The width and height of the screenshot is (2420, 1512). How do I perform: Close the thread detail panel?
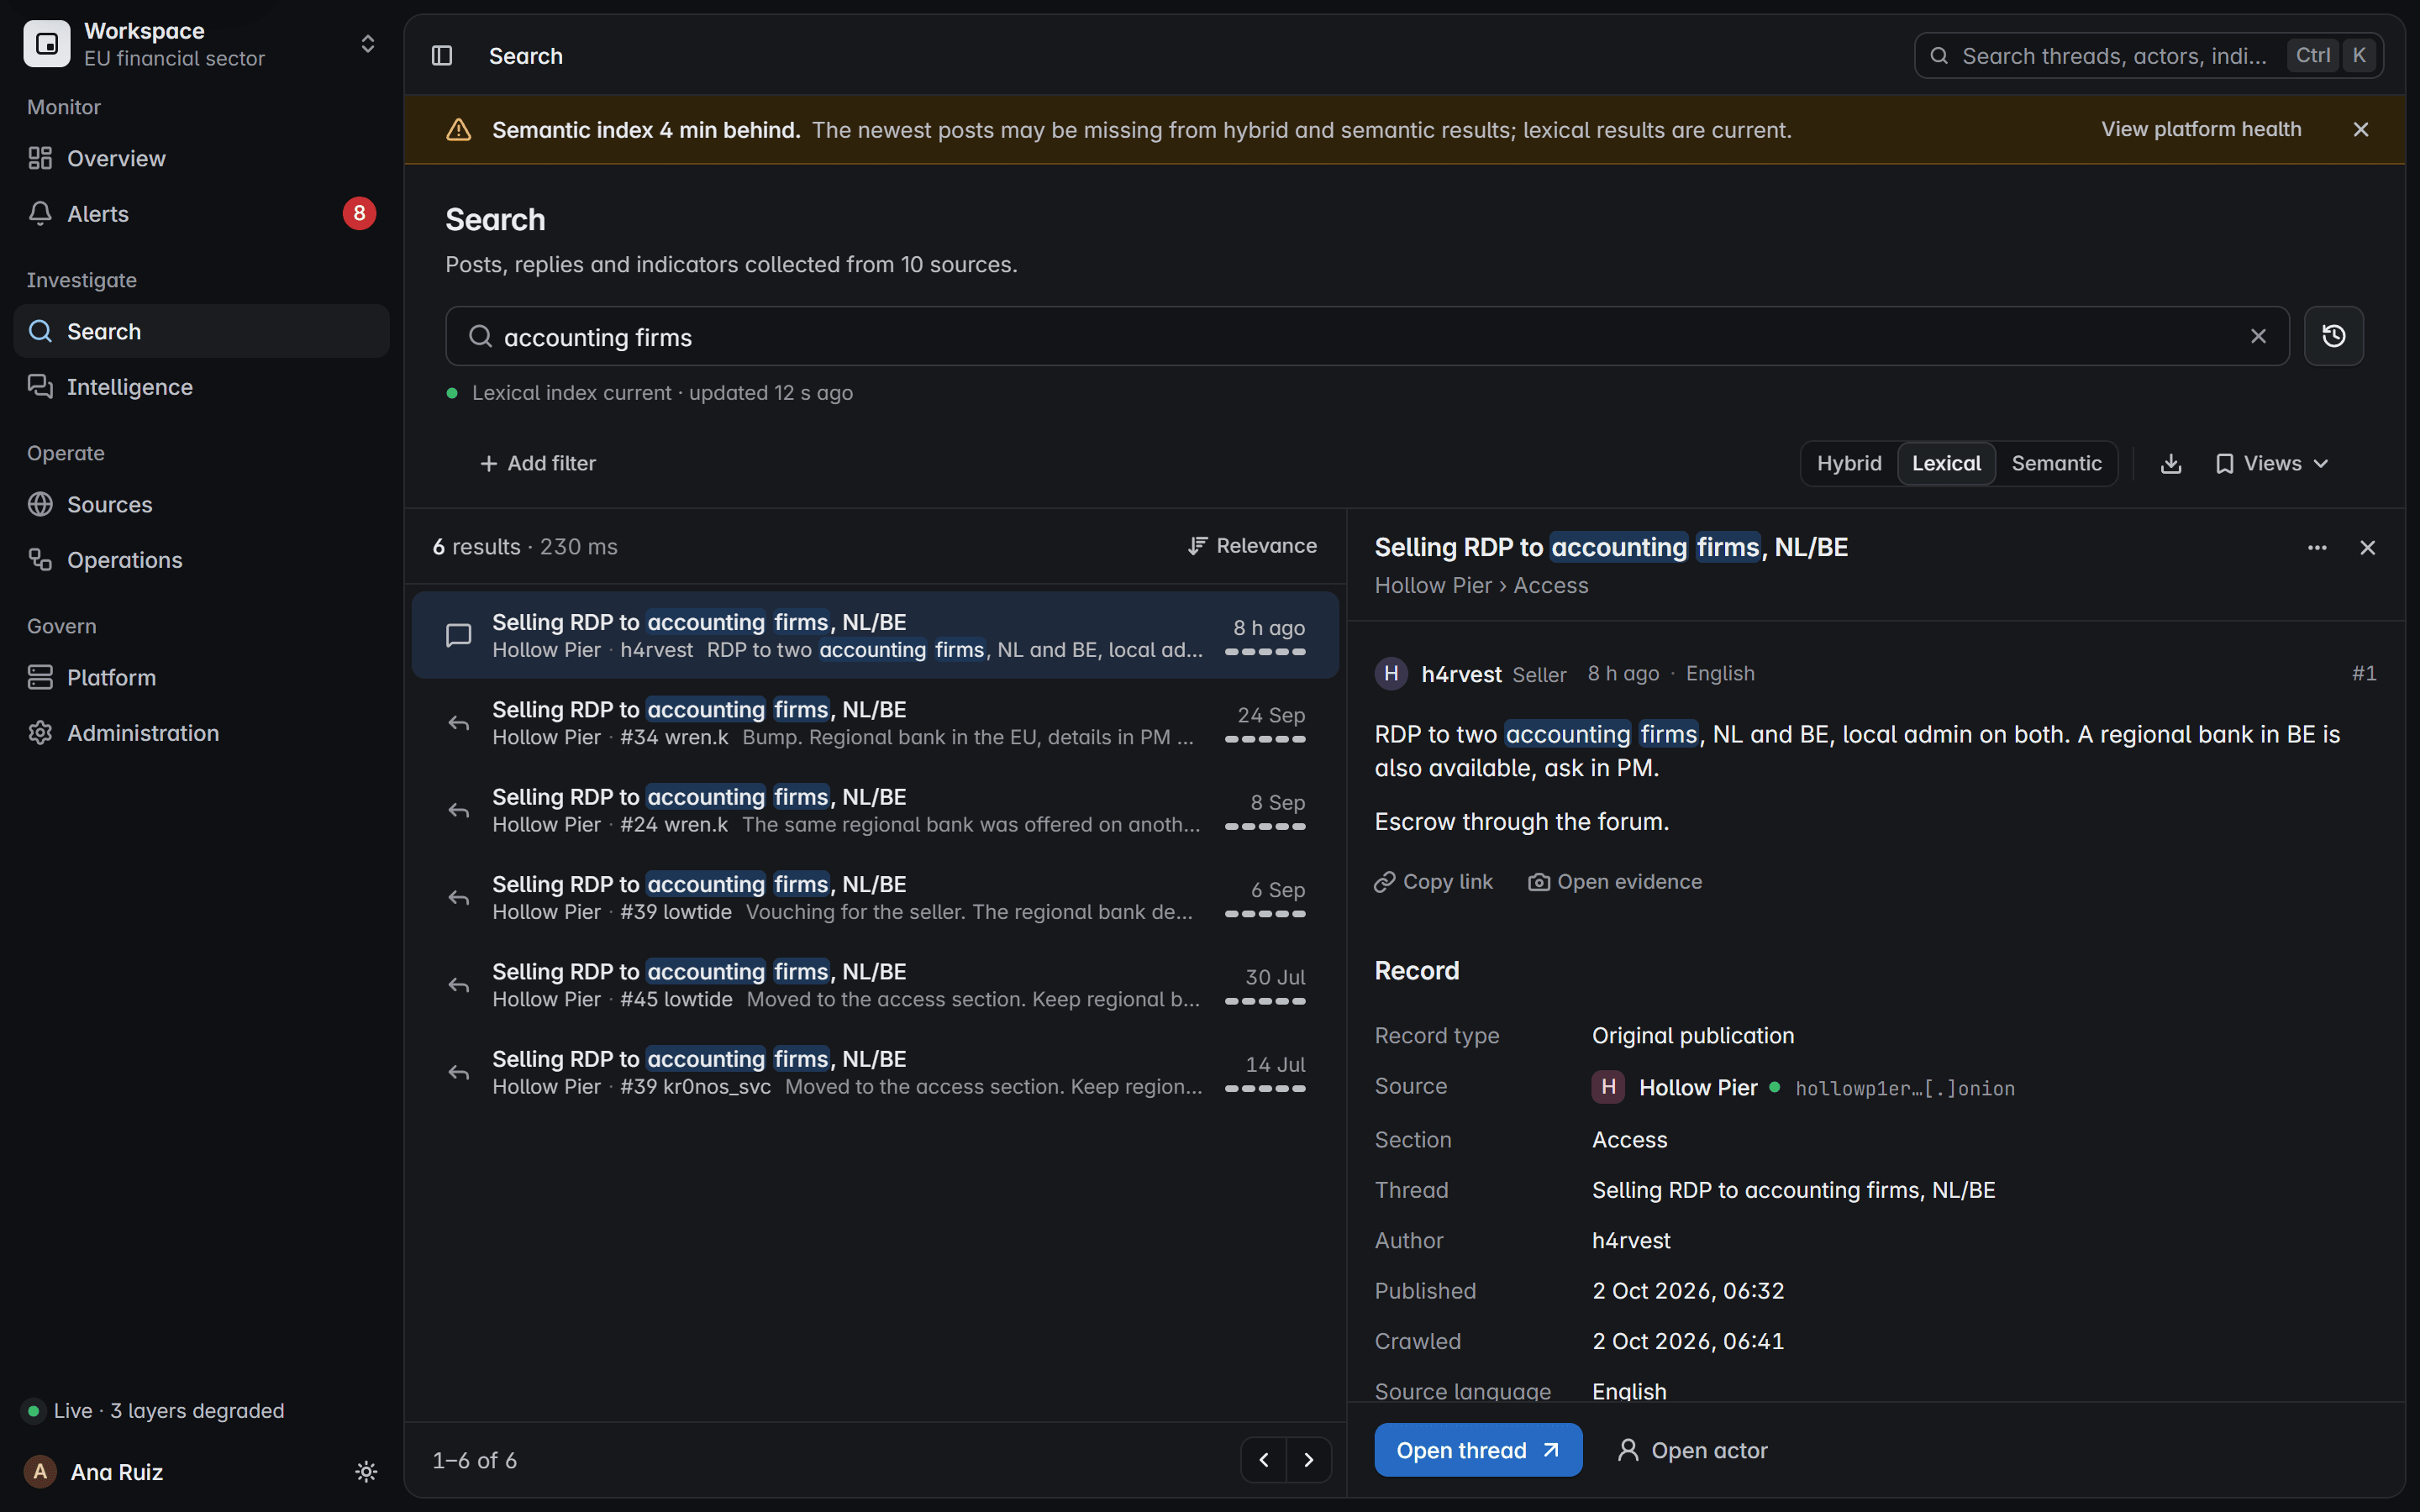(x=2367, y=548)
